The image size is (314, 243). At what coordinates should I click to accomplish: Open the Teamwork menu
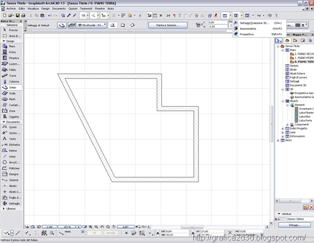coord(86,9)
